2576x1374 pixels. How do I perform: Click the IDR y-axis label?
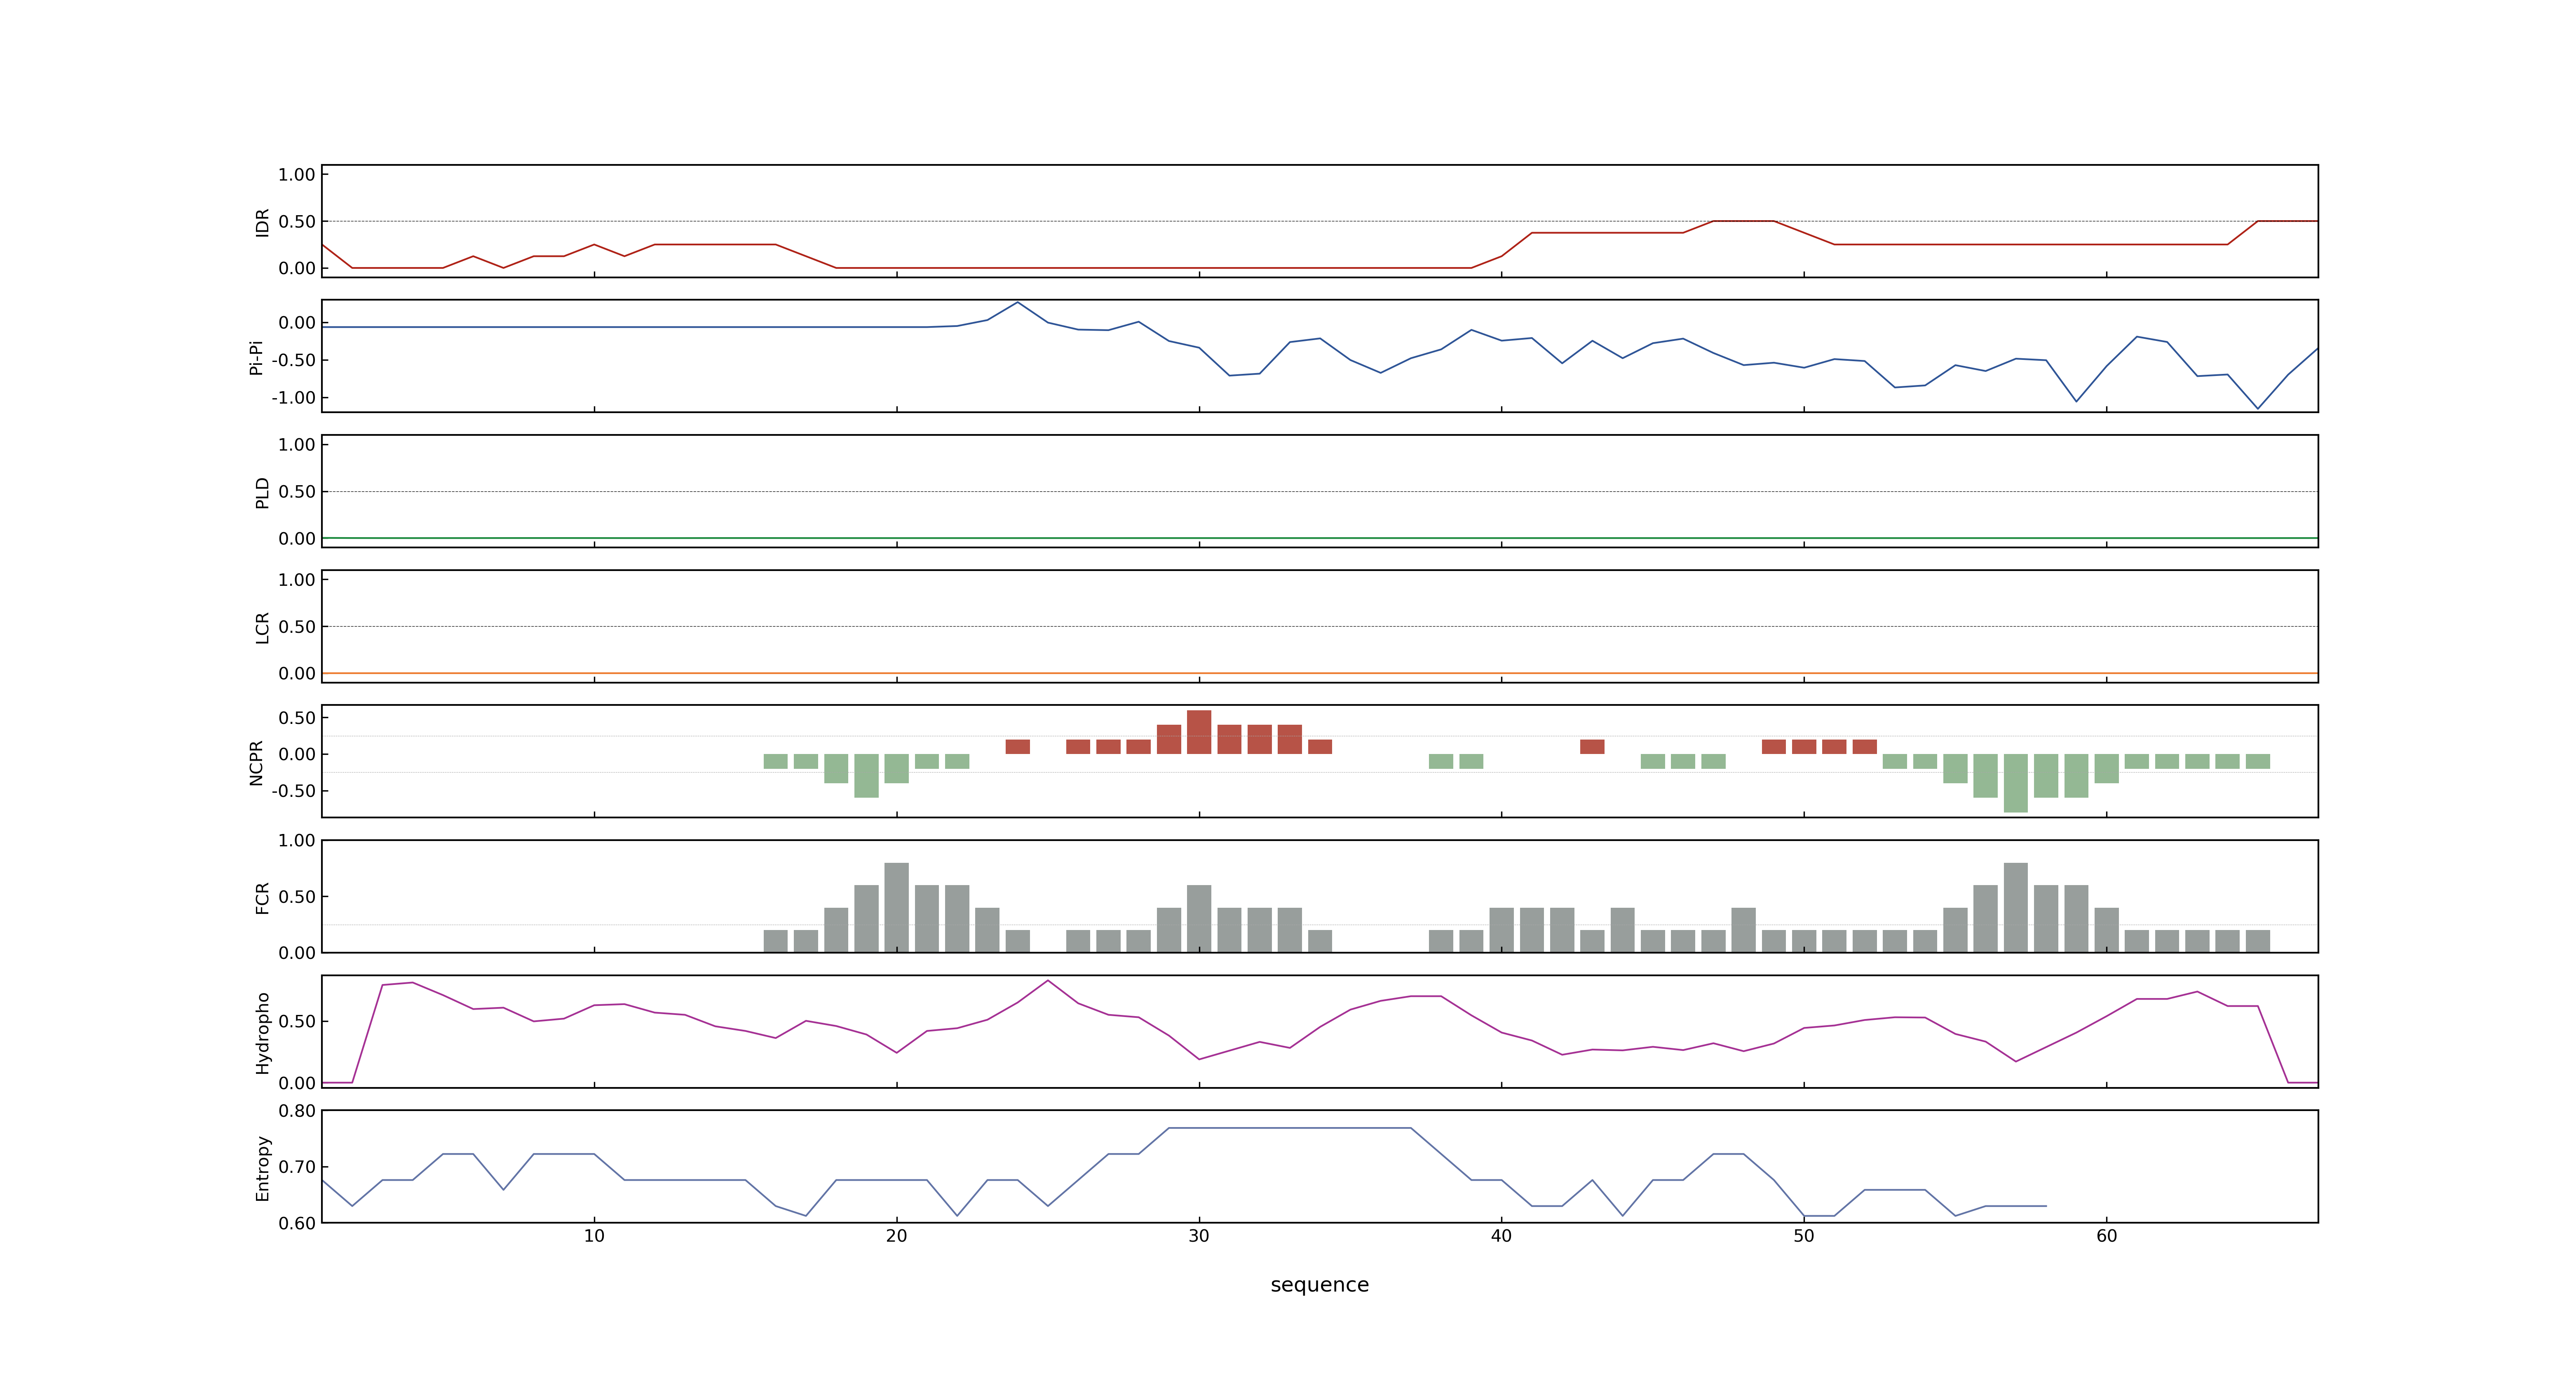(x=263, y=222)
